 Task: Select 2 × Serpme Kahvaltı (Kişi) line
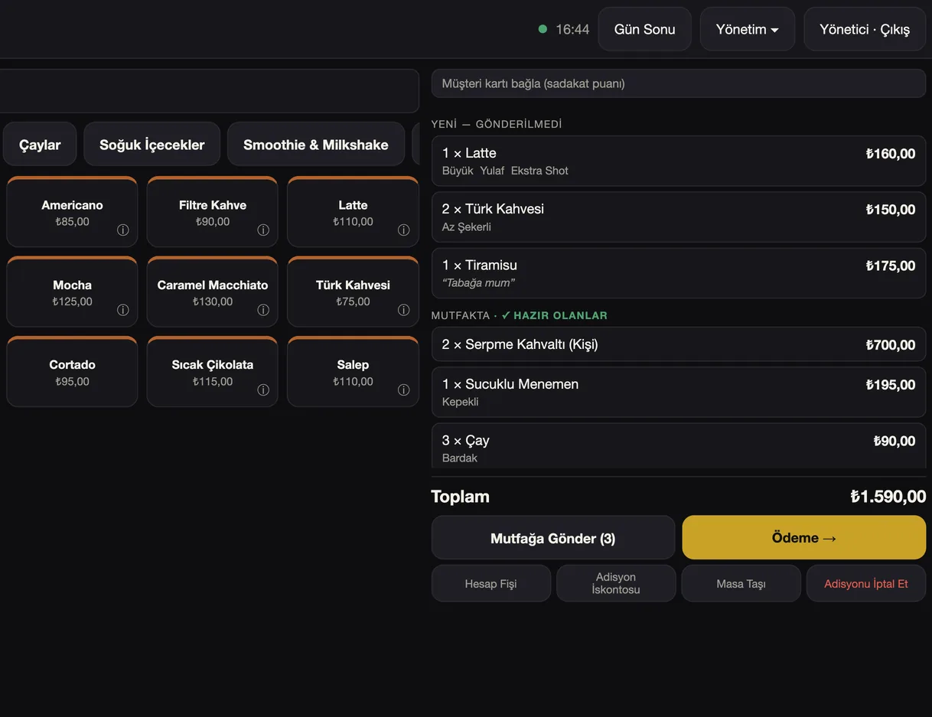[x=679, y=344]
